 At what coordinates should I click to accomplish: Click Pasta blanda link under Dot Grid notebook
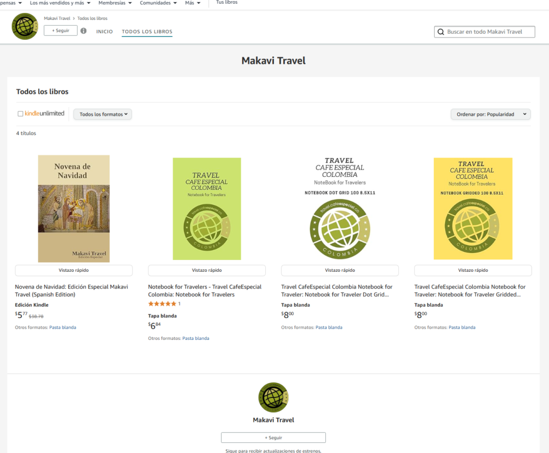pos(329,328)
